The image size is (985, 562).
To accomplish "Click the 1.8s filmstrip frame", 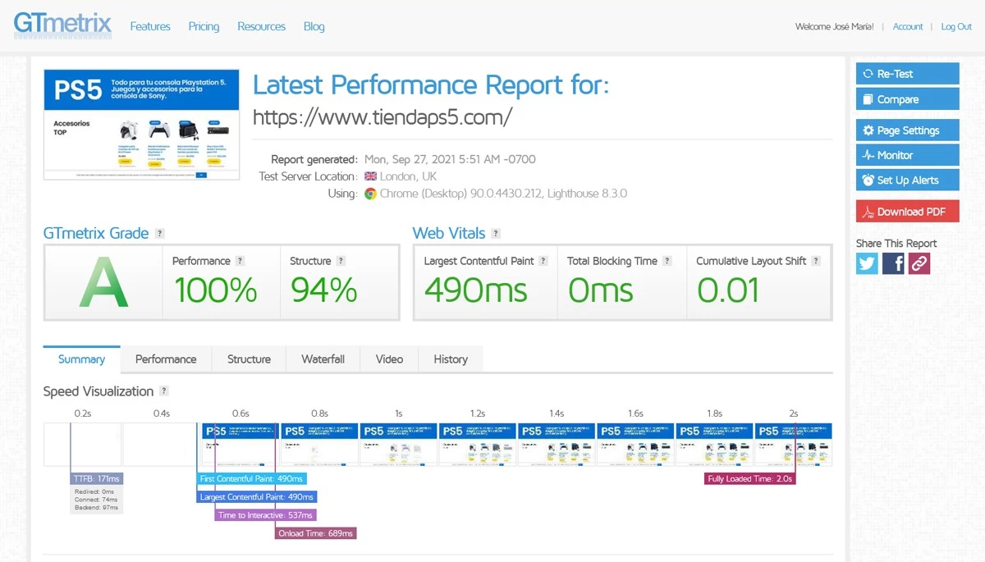I will click(714, 445).
